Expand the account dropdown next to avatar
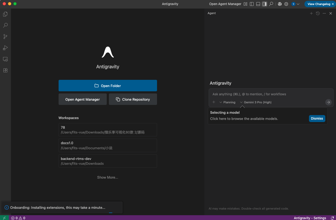Viewport: 336px width, 220px height. point(298,4)
